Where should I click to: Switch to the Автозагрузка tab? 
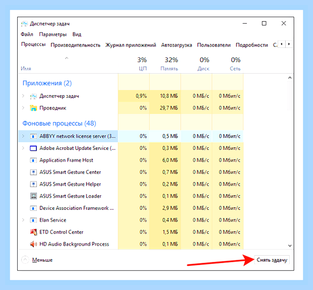(x=177, y=45)
